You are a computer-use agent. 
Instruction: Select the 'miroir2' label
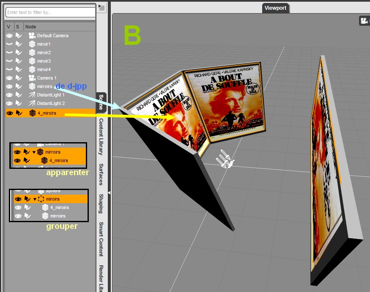click(44, 52)
